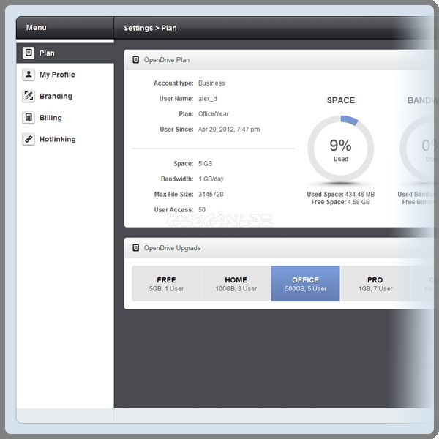Click the date Apr 20, 2012, 7:47 pm
Image resolution: width=439 pixels, height=439 pixels.
pyautogui.click(x=229, y=130)
